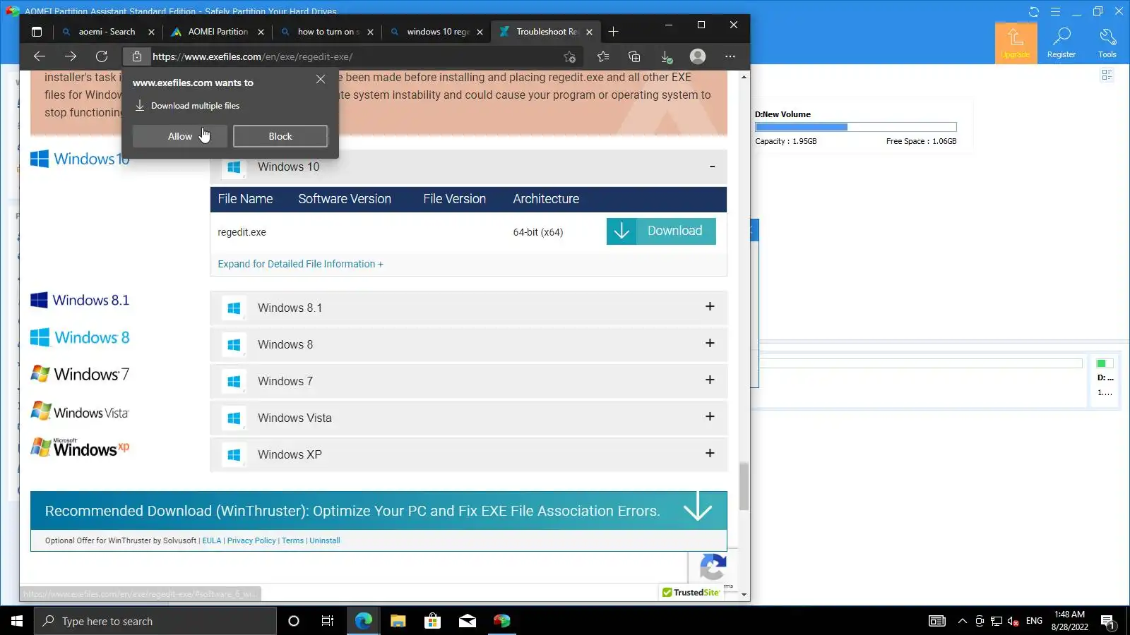The width and height of the screenshot is (1130, 635).
Task: Open the browser Downloads icon
Action: click(666, 56)
